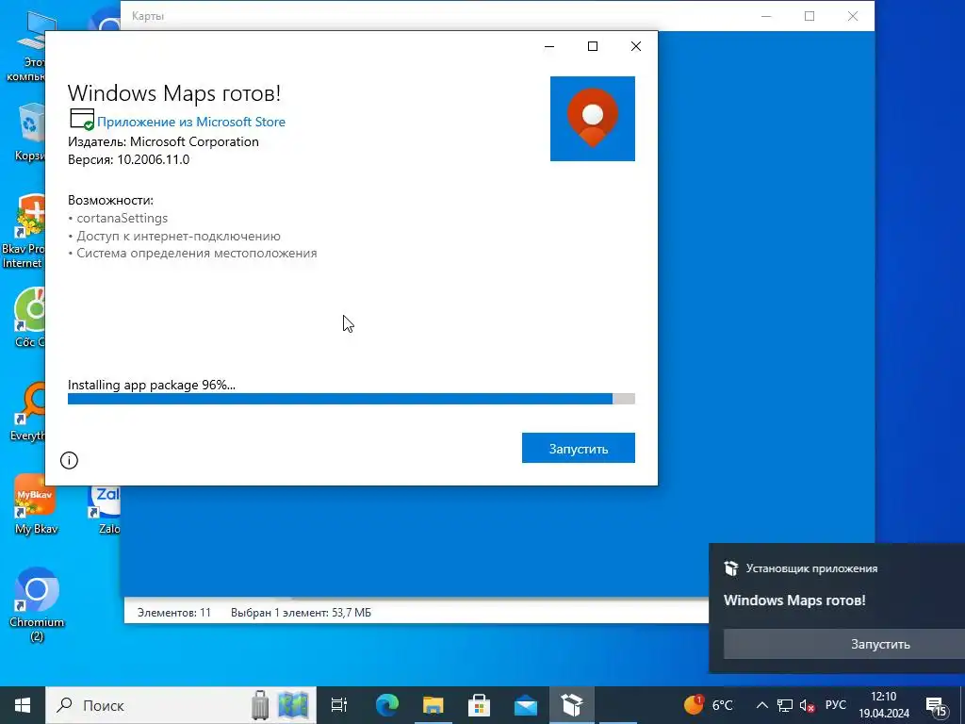Click the suitcase and map search highlight icon
Viewport: 965px width, 724px height.
(x=280, y=705)
